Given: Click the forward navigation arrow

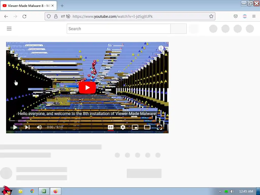Looking at the screenshot, I should (15, 17).
